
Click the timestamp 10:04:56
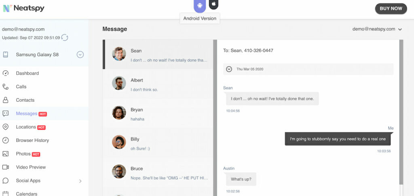click(x=233, y=111)
